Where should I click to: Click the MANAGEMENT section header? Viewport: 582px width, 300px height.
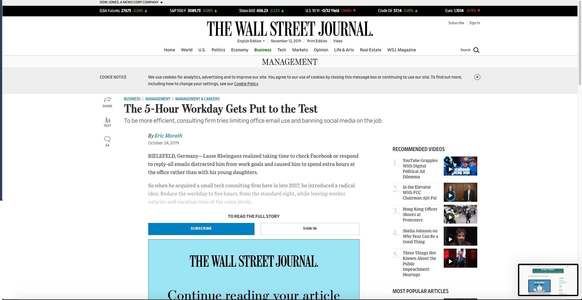[x=289, y=62]
